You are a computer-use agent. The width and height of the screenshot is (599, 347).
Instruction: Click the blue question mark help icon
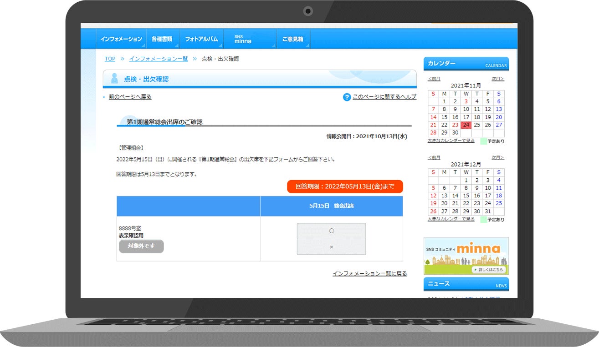click(347, 97)
